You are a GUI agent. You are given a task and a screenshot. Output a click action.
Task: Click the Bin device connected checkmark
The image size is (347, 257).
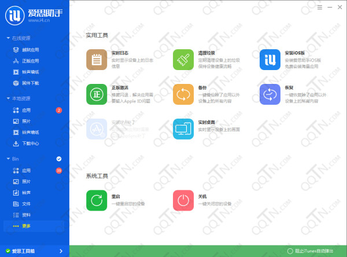click(59, 159)
